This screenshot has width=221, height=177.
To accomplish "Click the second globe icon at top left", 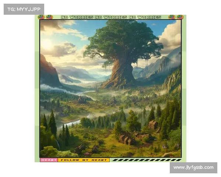I will [49, 17].
